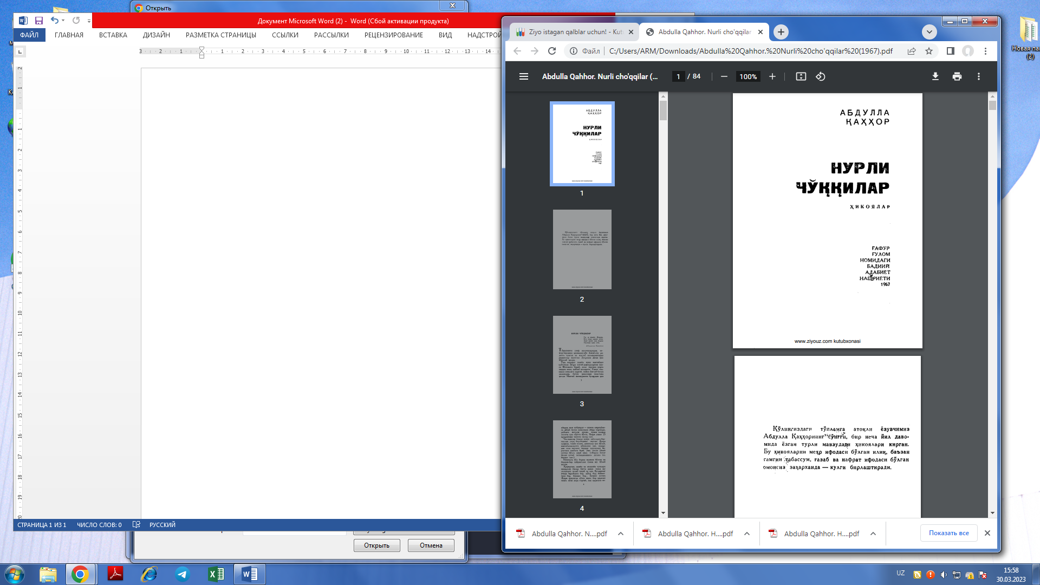Download the PDF file
The image size is (1040, 585).
(935, 76)
